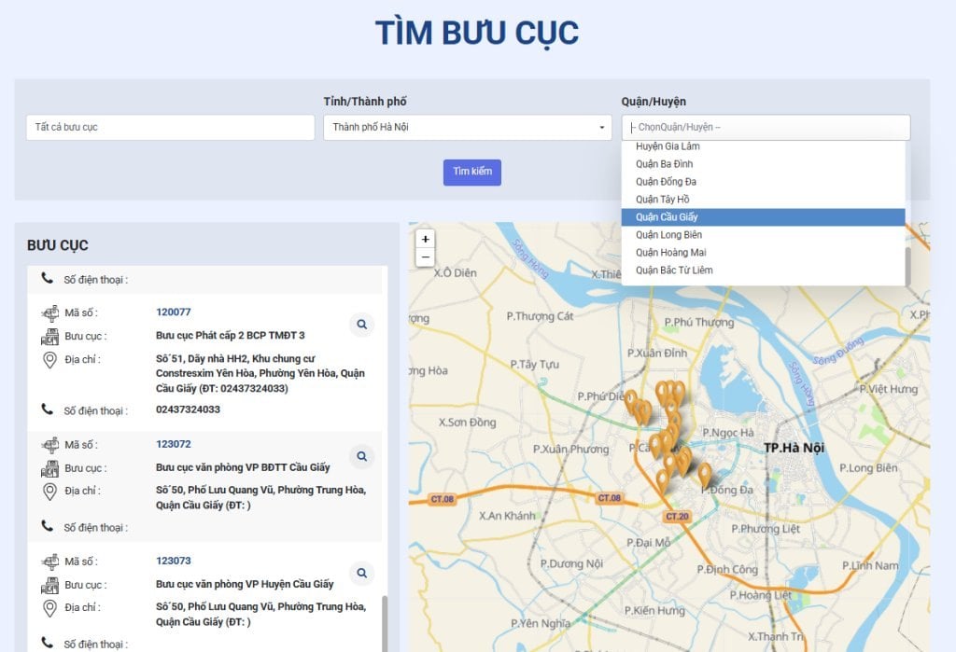Click magnifier icon for post office 123072
956x652 pixels.
coord(361,457)
